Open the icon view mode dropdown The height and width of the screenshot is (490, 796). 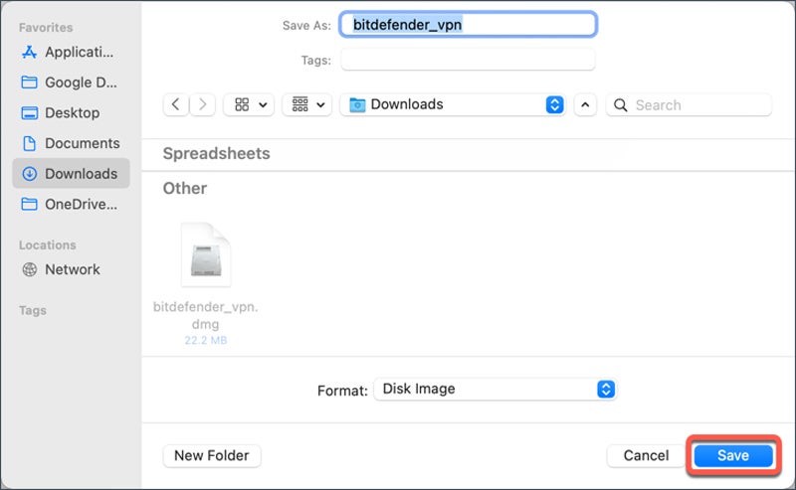pyautogui.click(x=250, y=104)
